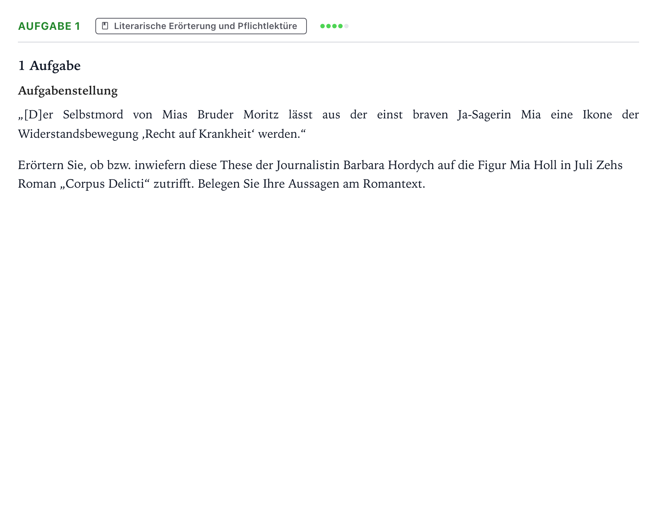Open the Literarische Erörterung und Pflichtlektüre tag

pyautogui.click(x=201, y=26)
